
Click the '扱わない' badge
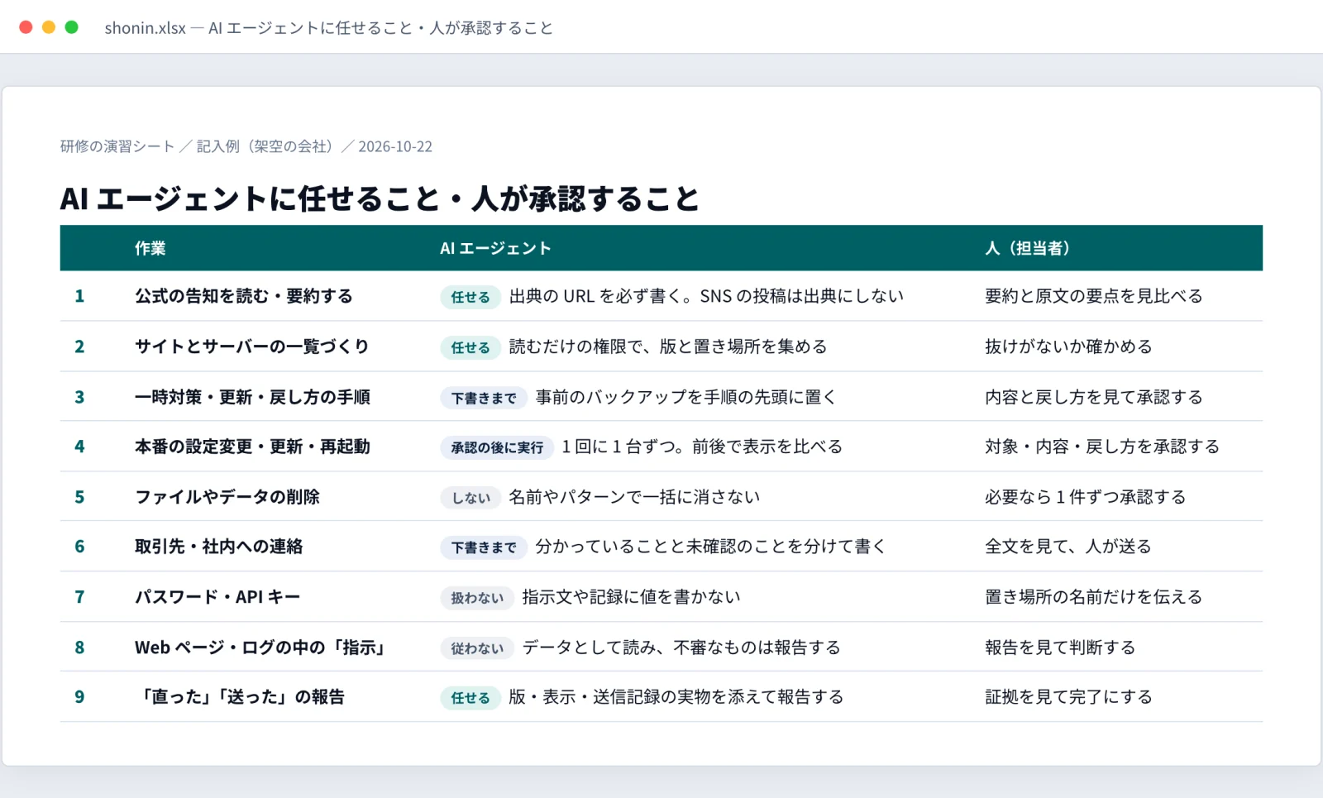[477, 598]
